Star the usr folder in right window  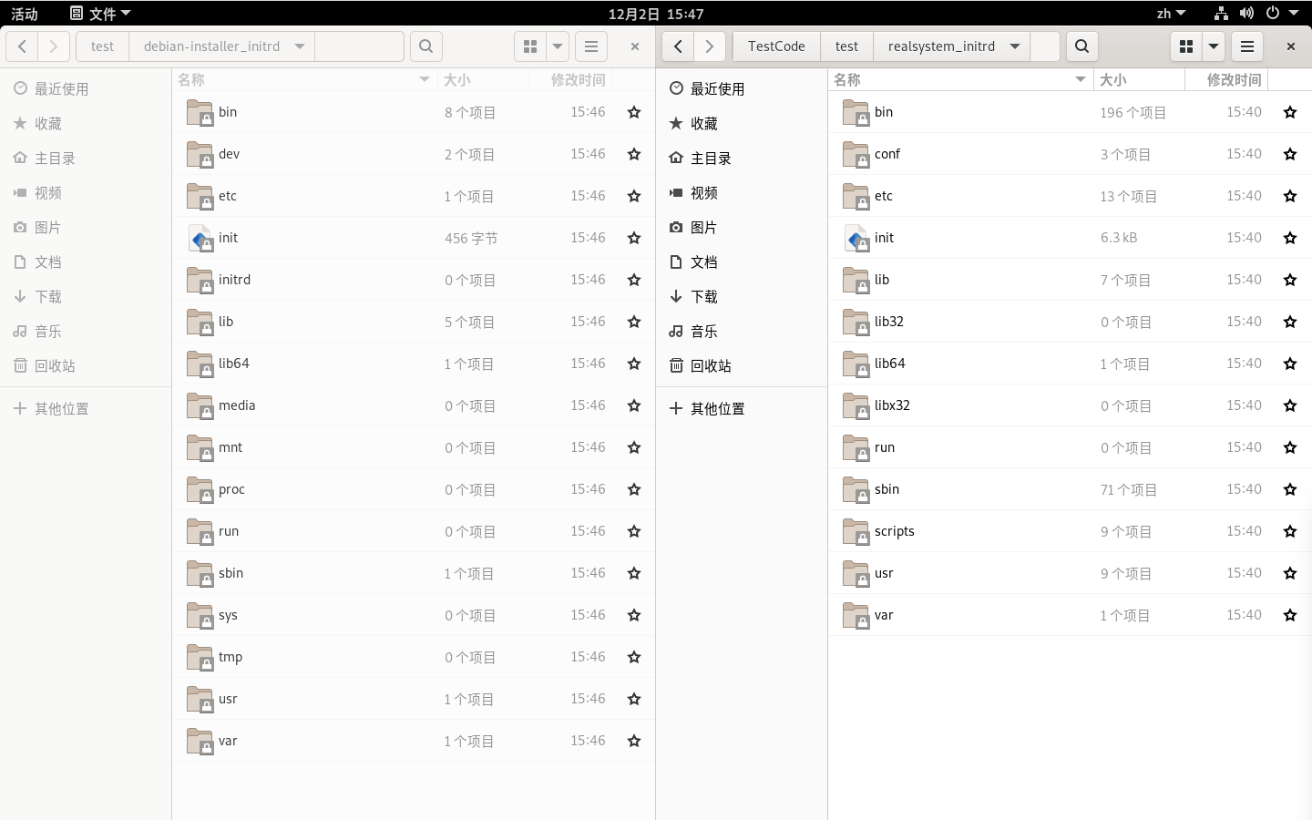[x=1290, y=573]
